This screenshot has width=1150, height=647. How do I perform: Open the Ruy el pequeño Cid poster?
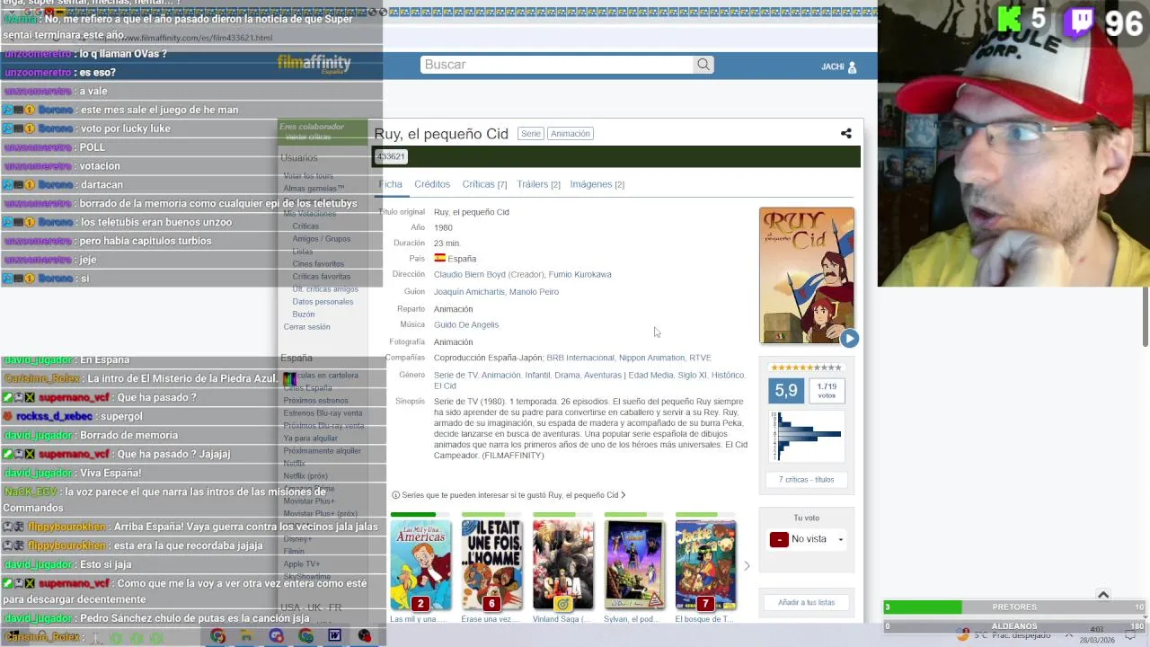point(807,275)
